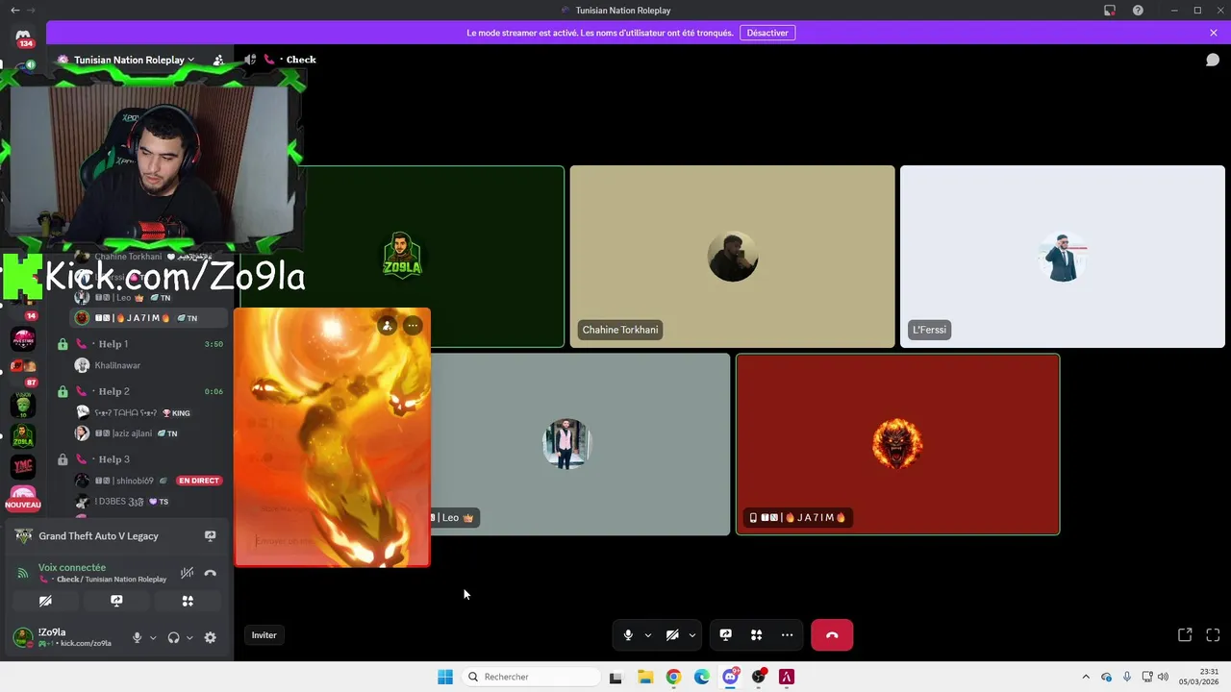Open user settings gear
This screenshot has width=1231, height=692.
pos(211,637)
